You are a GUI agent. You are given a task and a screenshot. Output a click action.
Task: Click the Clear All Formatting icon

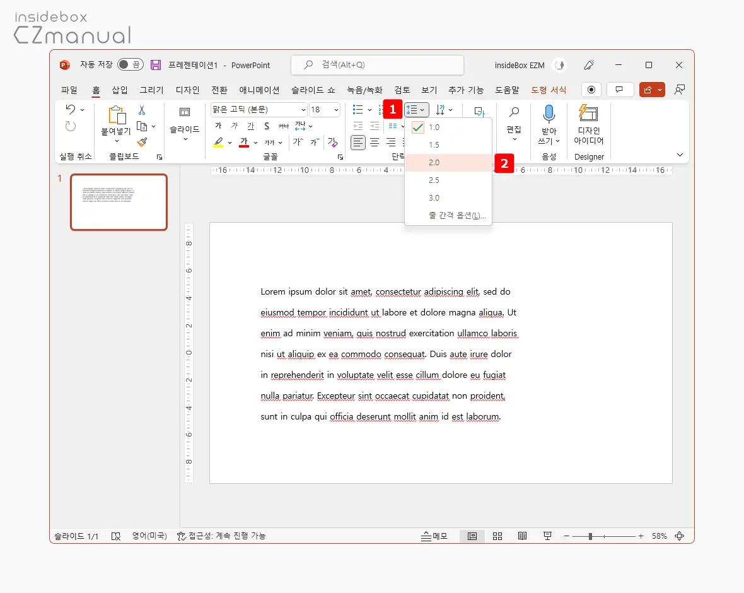(332, 143)
